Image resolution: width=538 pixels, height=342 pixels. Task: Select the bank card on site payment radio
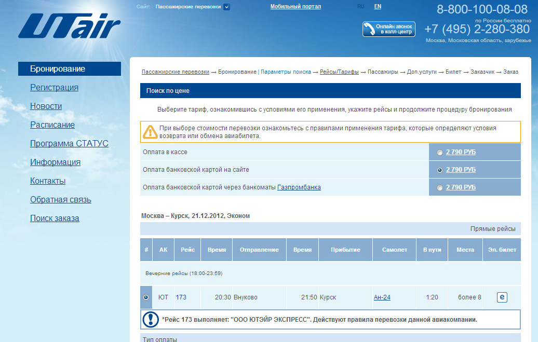[x=439, y=170]
